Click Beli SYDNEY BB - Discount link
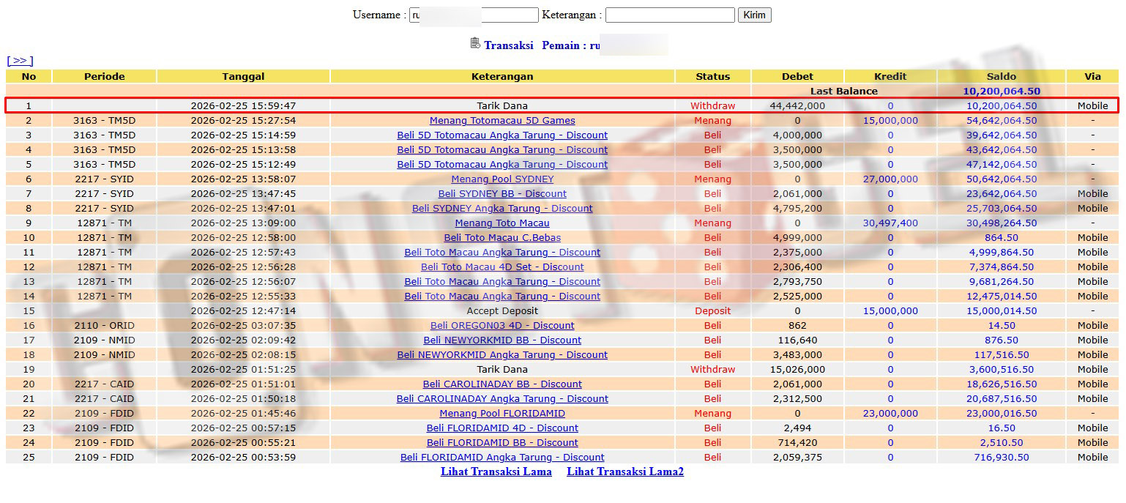This screenshot has height=503, width=1126. pos(502,194)
